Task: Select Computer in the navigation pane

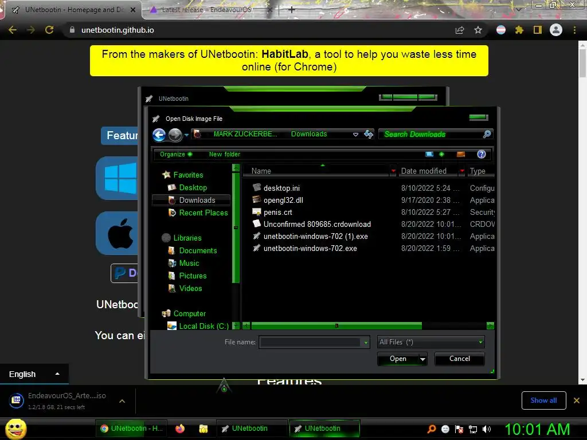Action: pyautogui.click(x=189, y=313)
